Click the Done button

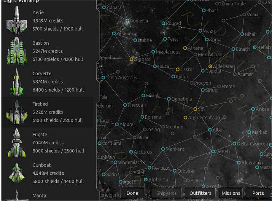click(132, 193)
